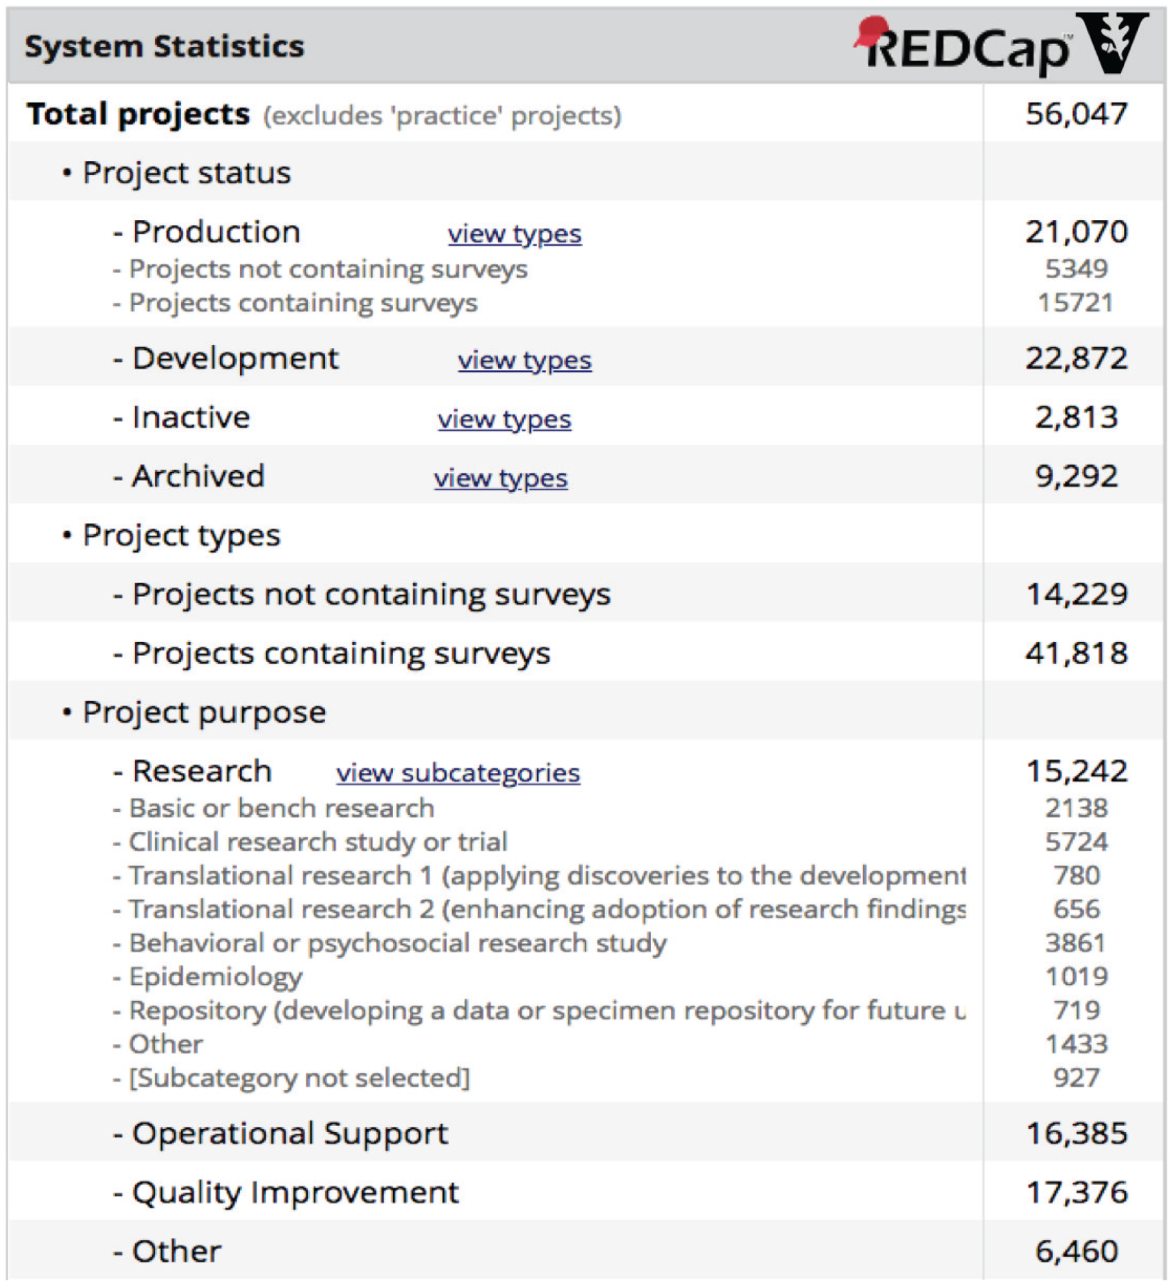Click the Operational Support row label

(290, 1134)
